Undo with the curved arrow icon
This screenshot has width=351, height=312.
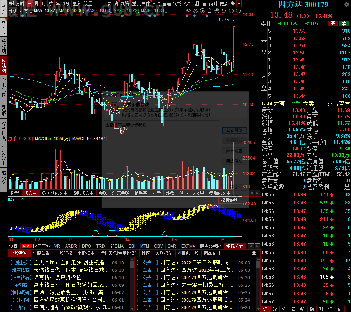click(x=224, y=11)
